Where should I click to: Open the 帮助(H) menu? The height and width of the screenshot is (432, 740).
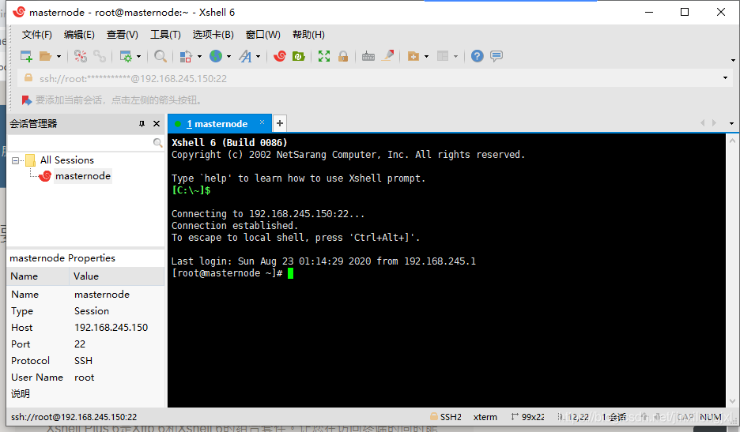[308, 35]
